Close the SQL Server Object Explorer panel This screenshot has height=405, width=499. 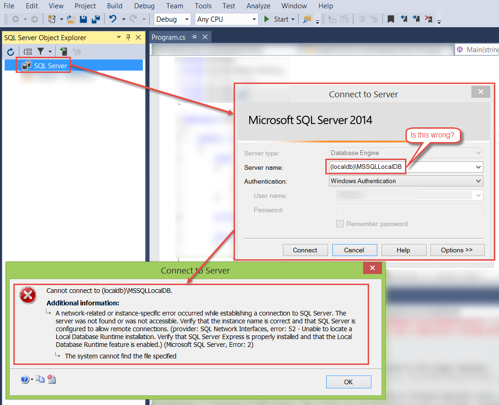click(x=138, y=37)
